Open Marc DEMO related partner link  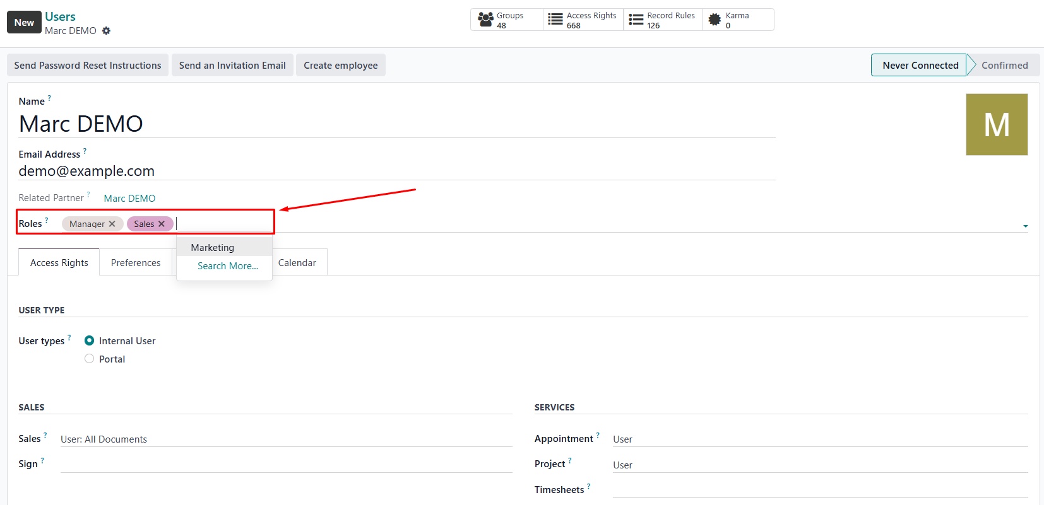129,198
